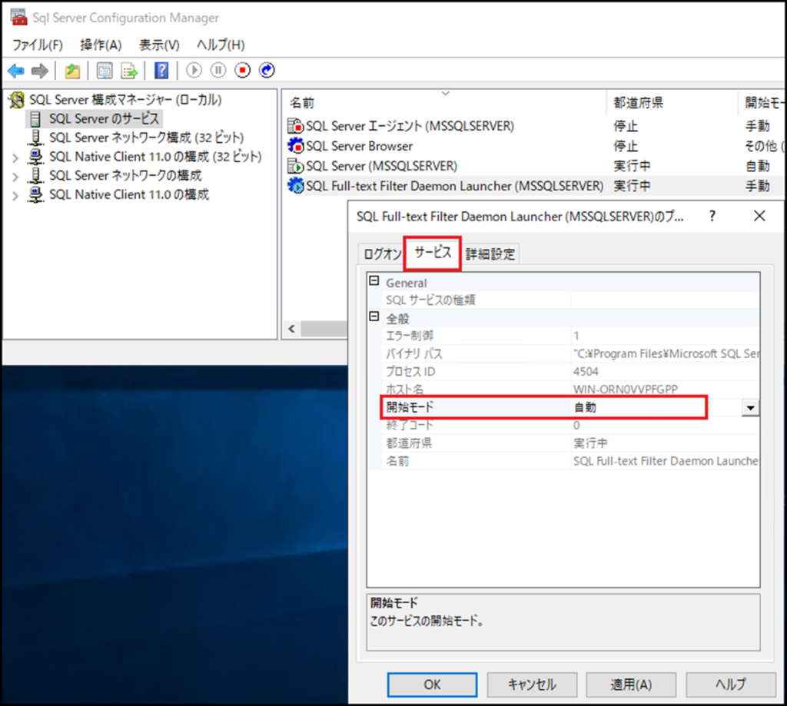The height and width of the screenshot is (706, 787).
Task: Switch to the サービス tab
Action: [433, 253]
